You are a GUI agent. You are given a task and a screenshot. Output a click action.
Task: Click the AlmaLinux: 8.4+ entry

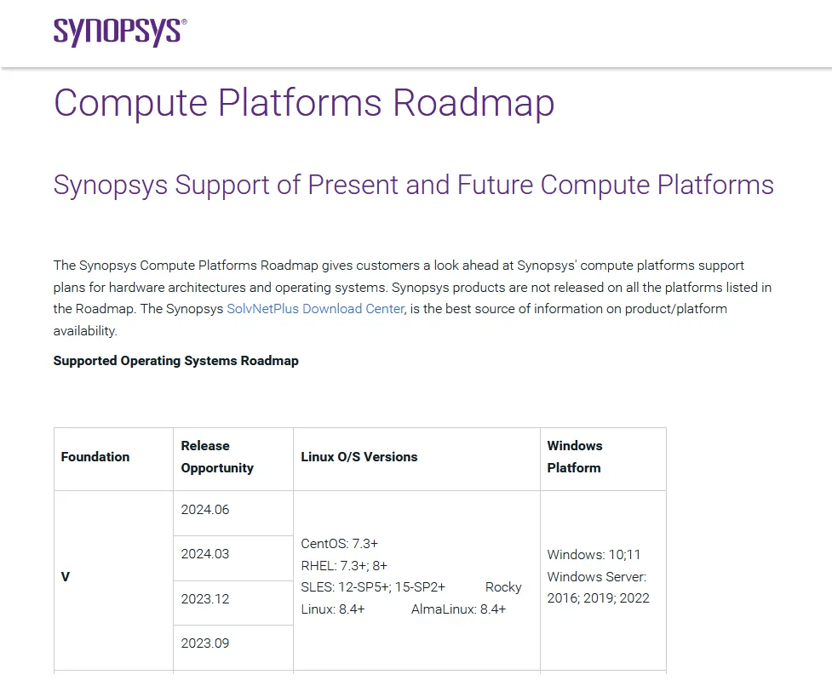(458, 609)
